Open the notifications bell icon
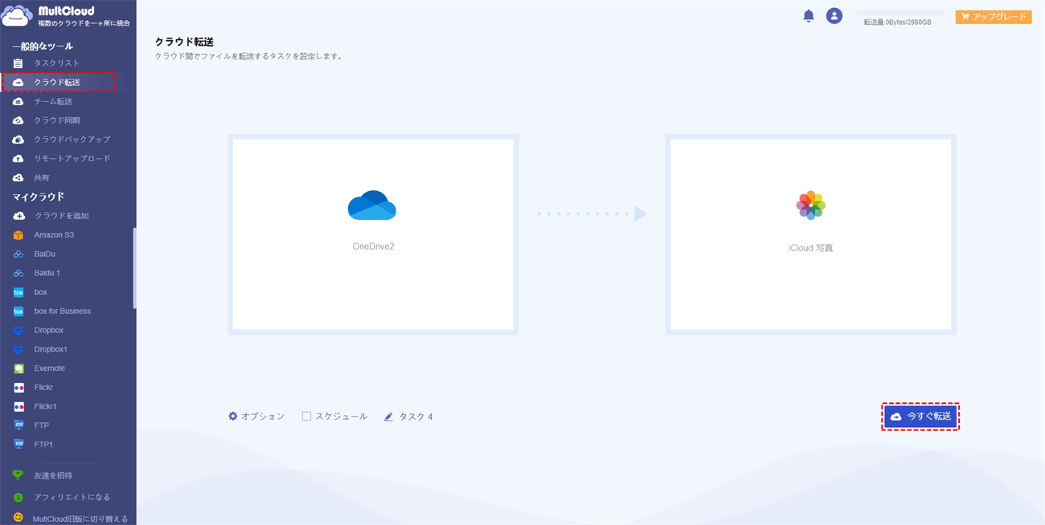The width and height of the screenshot is (1045, 525). point(809,16)
